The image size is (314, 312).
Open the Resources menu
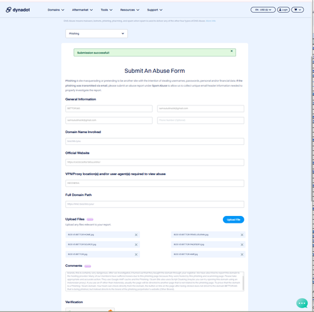tap(129, 10)
